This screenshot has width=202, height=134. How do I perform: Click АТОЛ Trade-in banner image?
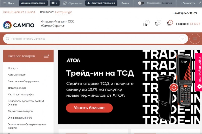coord(129,88)
